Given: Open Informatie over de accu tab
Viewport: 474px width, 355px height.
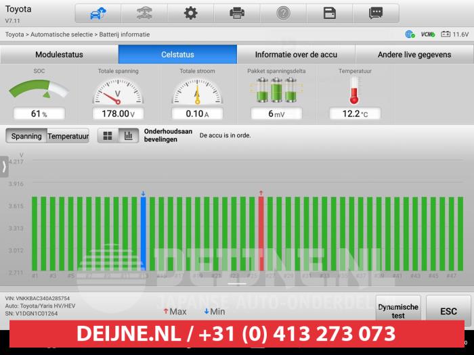Looking at the screenshot, I should [296, 55].
